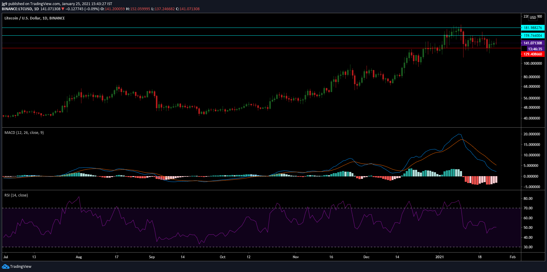Click the TradingView logo icon
547x272 pixels.
coord(5,267)
